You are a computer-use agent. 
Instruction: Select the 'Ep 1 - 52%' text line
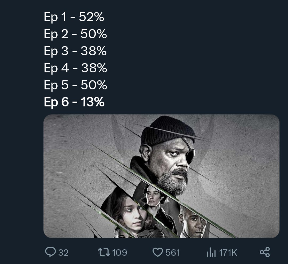(74, 17)
